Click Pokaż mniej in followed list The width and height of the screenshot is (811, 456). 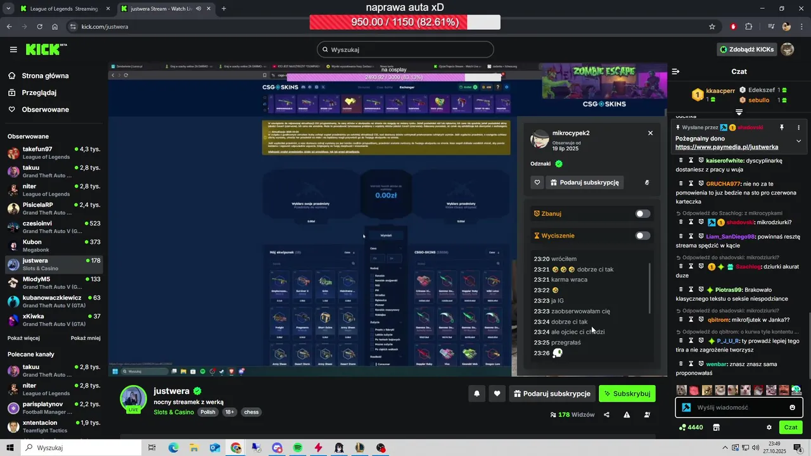(x=86, y=338)
